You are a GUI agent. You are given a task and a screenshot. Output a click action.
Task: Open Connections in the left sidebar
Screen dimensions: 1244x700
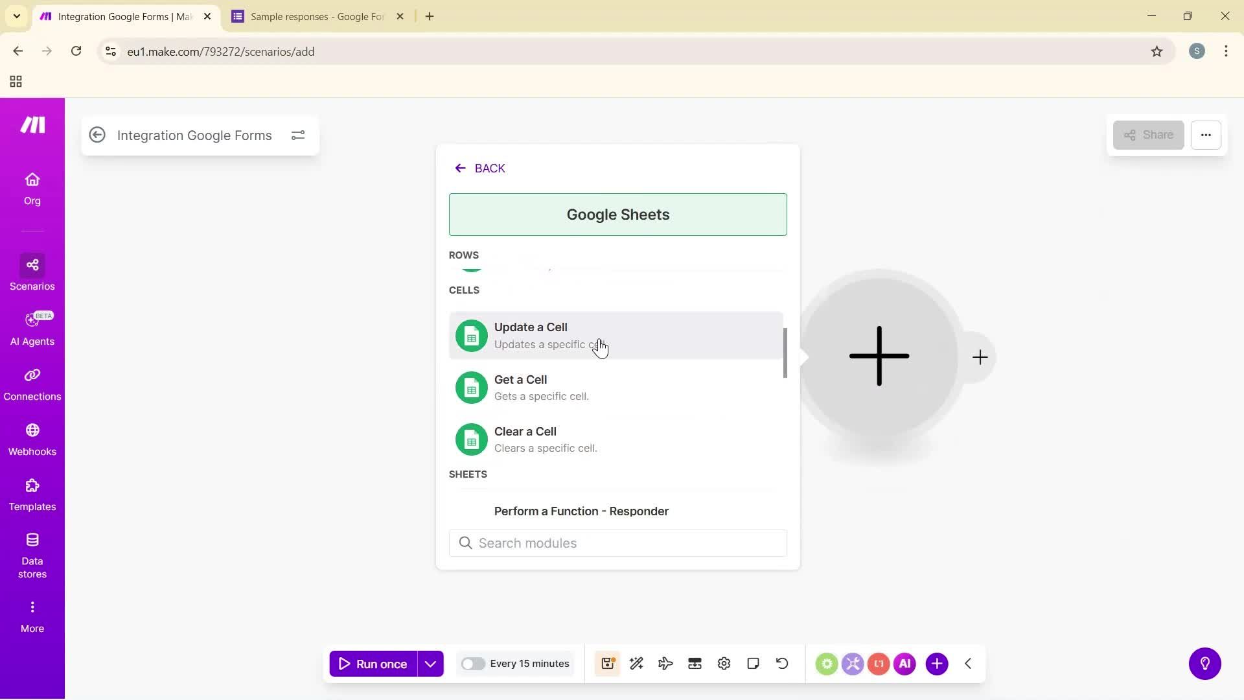click(x=32, y=382)
